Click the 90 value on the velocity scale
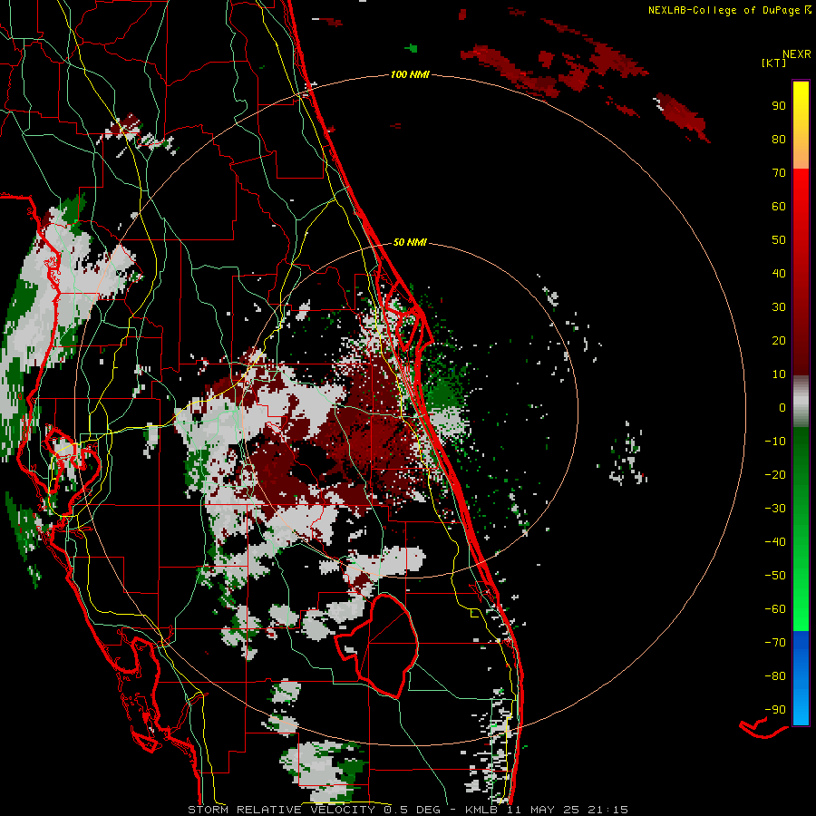Image resolution: width=816 pixels, height=816 pixels. point(779,105)
